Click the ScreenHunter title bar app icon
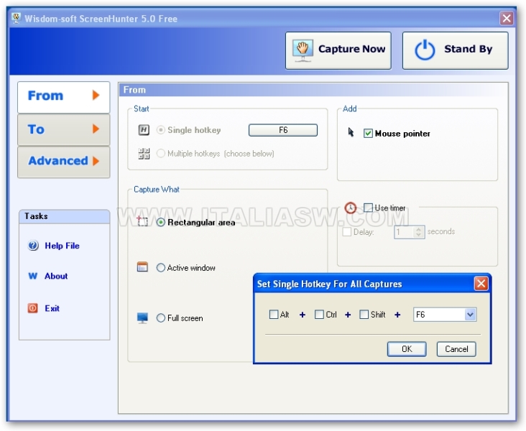This screenshot has width=526, height=431. tap(16, 18)
